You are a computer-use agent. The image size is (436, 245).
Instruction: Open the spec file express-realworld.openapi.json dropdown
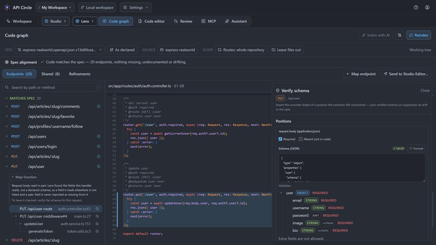pos(60,50)
